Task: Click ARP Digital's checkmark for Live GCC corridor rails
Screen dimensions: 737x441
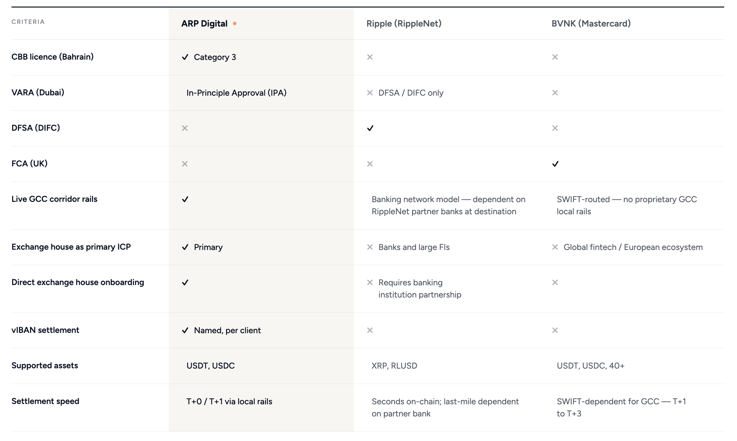Action: point(185,199)
